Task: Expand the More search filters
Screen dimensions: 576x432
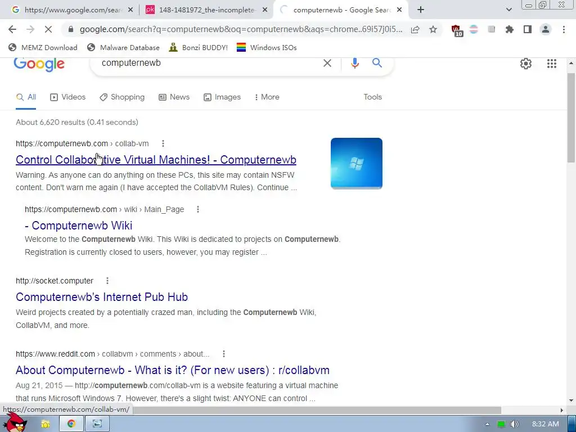Action: coord(267,97)
